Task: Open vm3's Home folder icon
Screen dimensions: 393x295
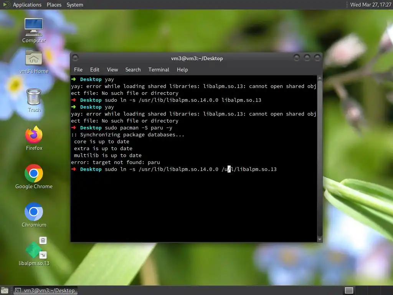Action: click(x=34, y=62)
